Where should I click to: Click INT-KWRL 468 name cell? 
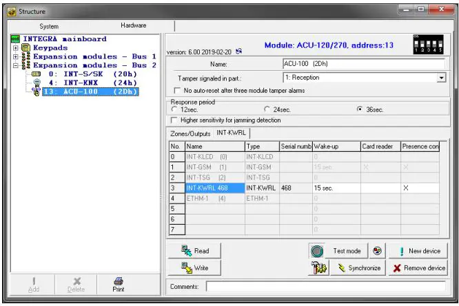pyautogui.click(x=215, y=188)
